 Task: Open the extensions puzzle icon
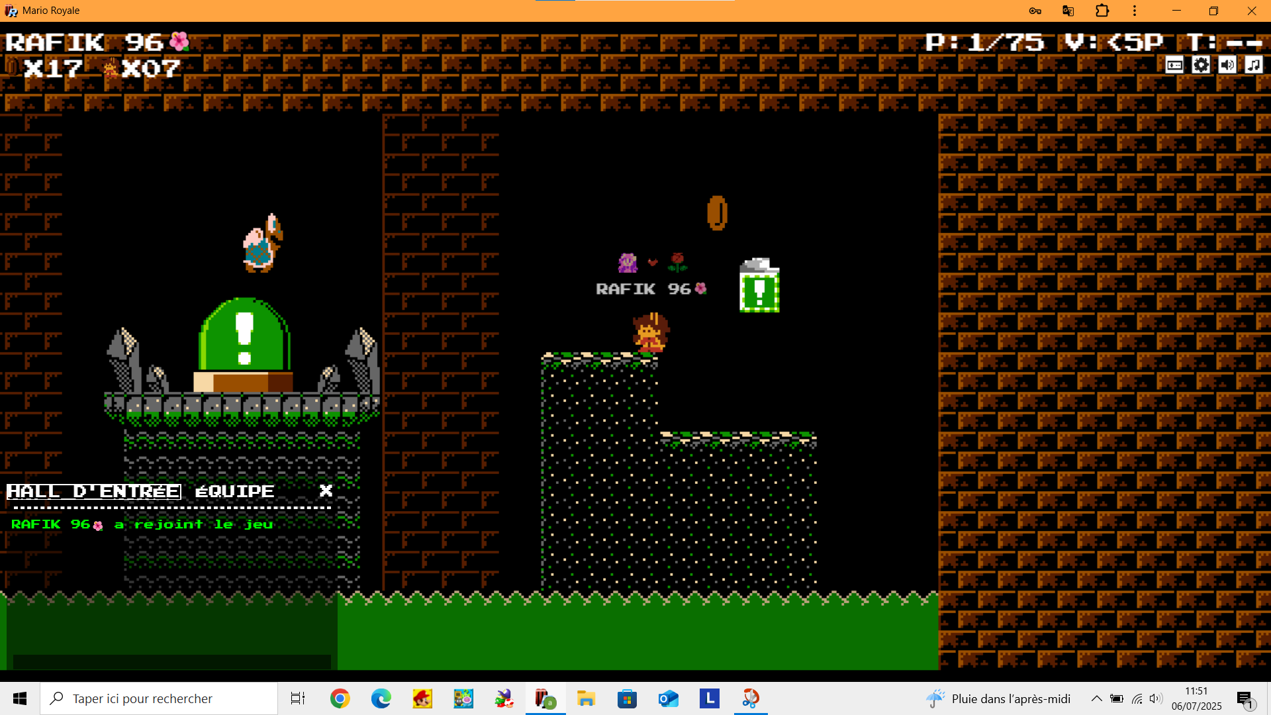(1102, 11)
